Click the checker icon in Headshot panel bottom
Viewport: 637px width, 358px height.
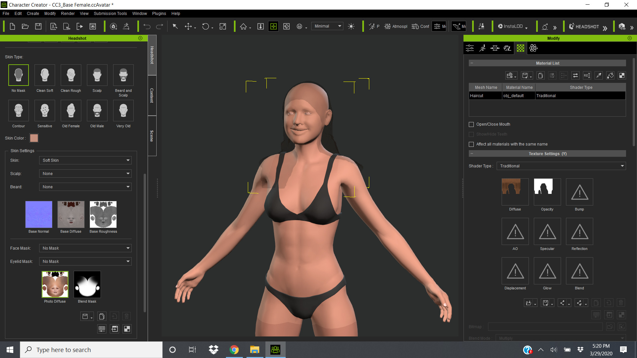click(127, 329)
